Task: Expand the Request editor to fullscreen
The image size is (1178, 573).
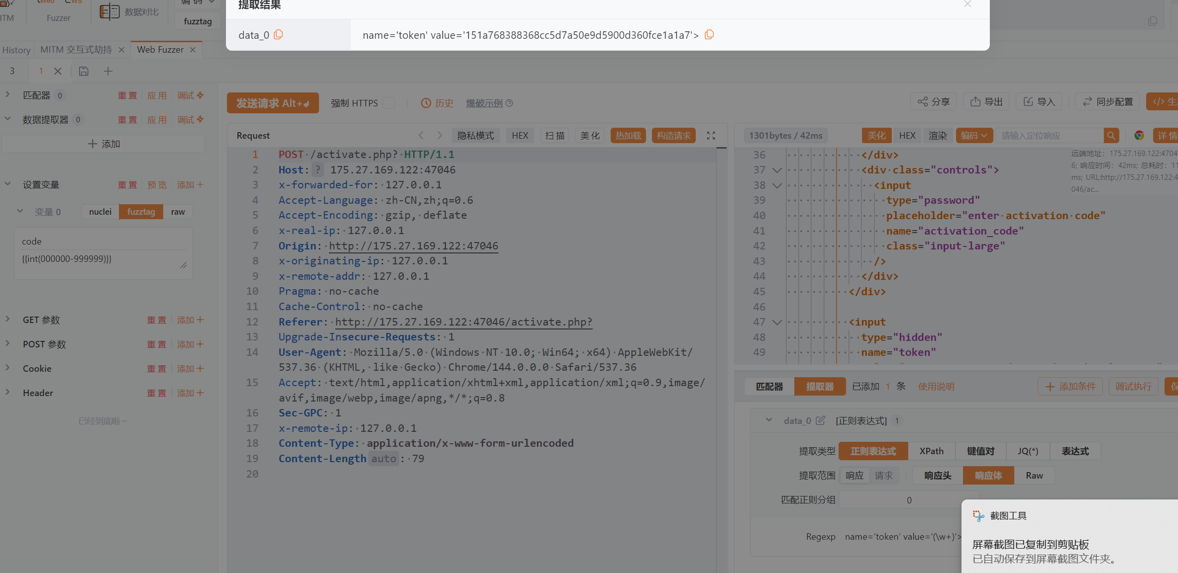Action: pos(711,136)
